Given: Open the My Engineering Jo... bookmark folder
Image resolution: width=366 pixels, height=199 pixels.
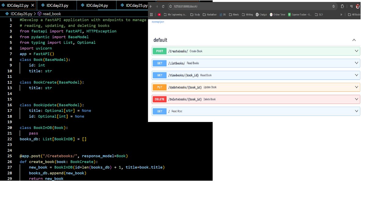Looking at the screenshot, I should coord(175,15).
